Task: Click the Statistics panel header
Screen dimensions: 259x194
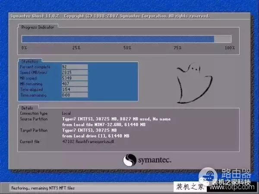Action: click(30, 62)
